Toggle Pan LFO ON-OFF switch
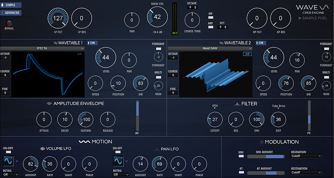This screenshot has width=334, height=178. point(118,152)
